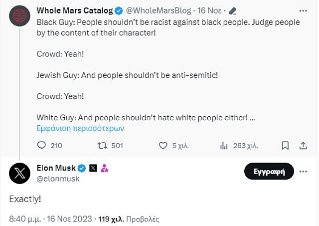
Task: Click the edit pencil icon beside date
Action: click(232, 10)
